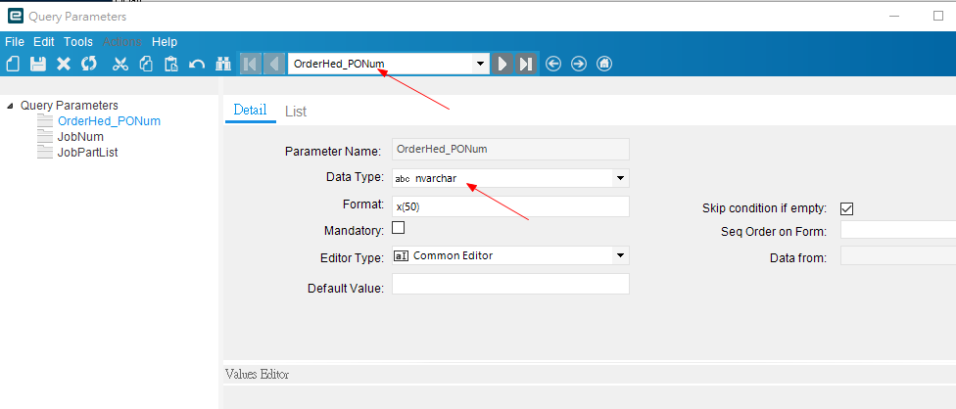Image resolution: width=956 pixels, height=409 pixels.
Task: Select JobPartList in the tree
Action: click(x=88, y=153)
